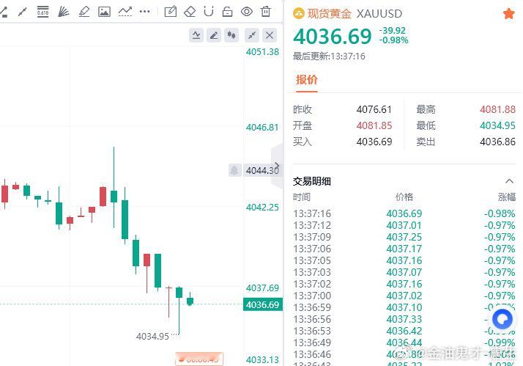Click the gold coin symbol icon

(299, 13)
